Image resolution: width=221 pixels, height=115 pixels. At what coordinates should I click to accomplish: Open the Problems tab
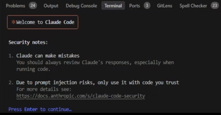(15, 6)
